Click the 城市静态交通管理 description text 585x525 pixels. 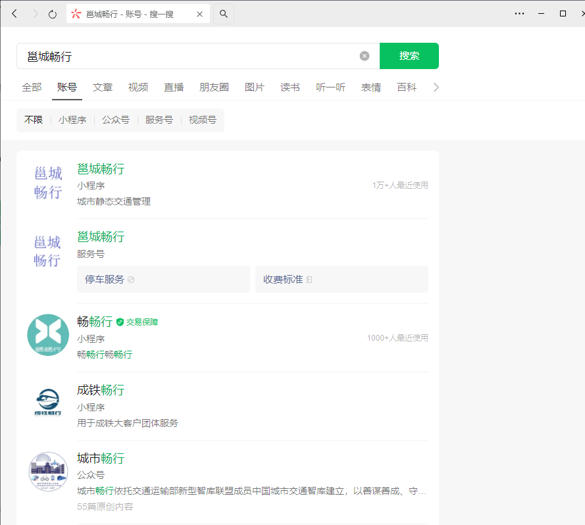(114, 201)
